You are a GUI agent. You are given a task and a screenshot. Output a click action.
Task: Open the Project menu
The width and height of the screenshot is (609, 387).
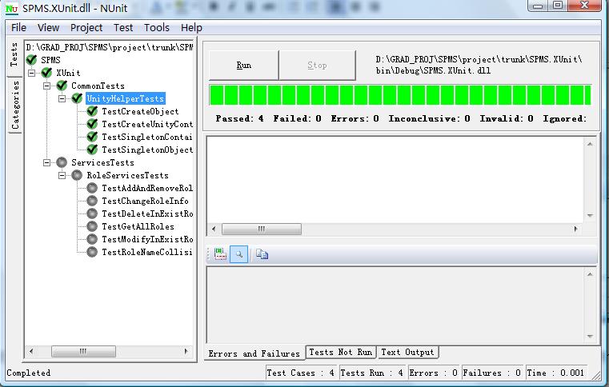(86, 27)
